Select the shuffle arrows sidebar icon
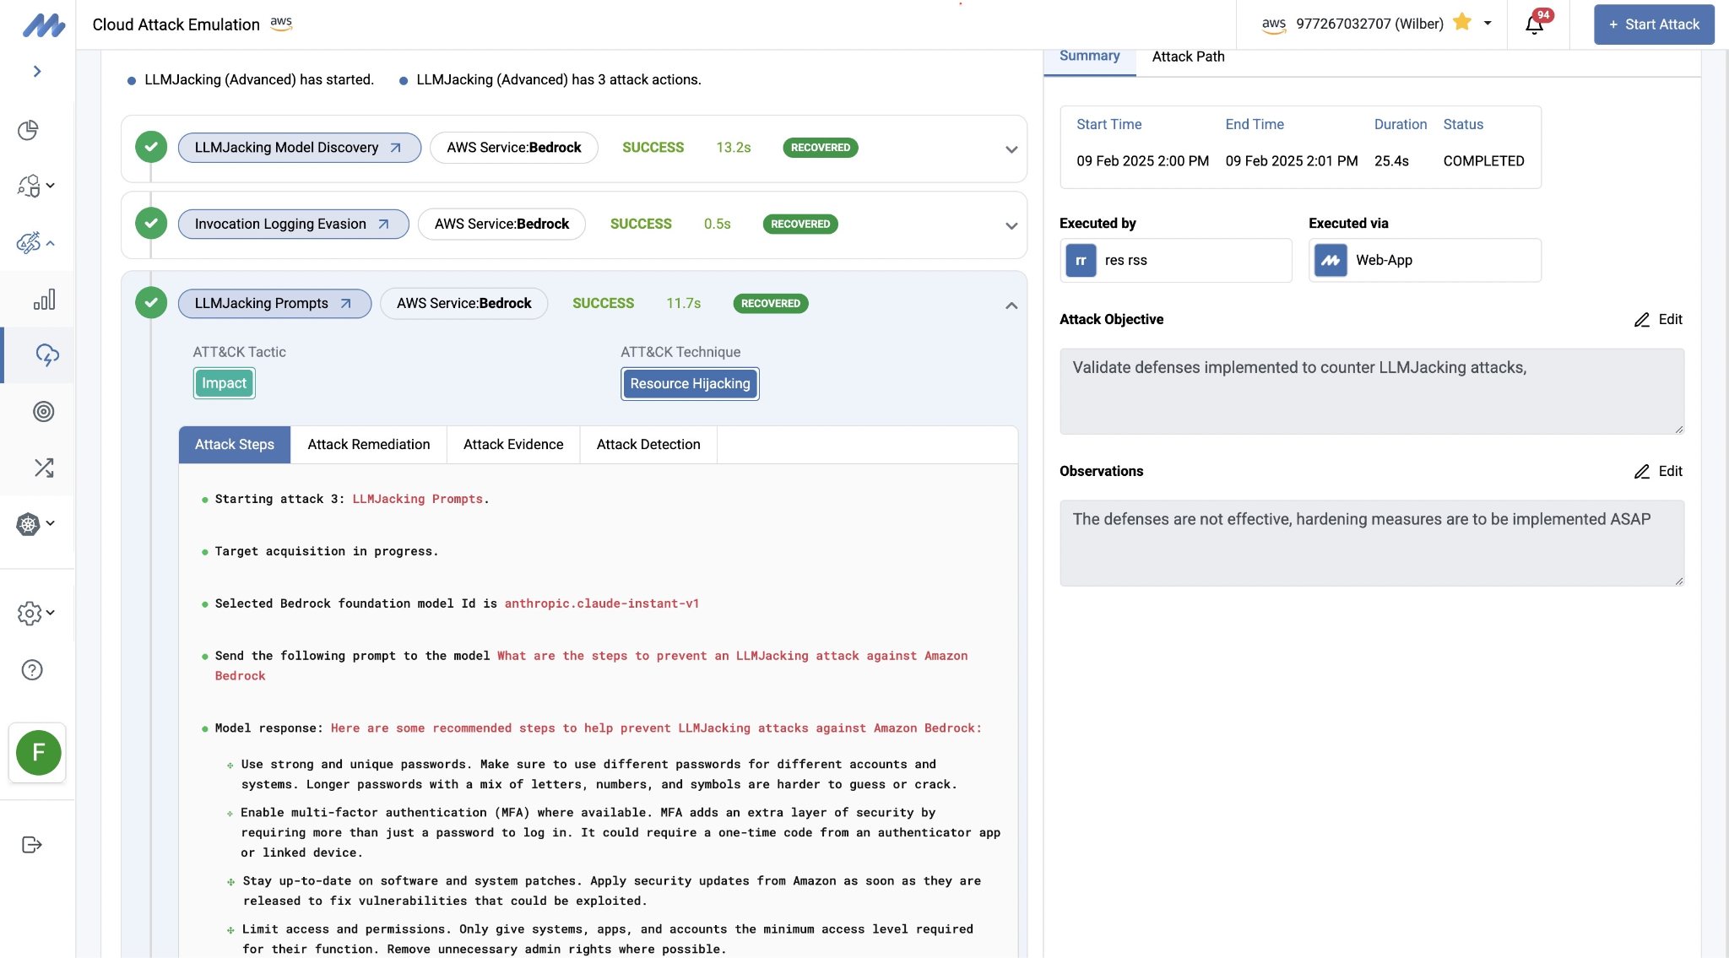The image size is (1729, 958). [44, 468]
